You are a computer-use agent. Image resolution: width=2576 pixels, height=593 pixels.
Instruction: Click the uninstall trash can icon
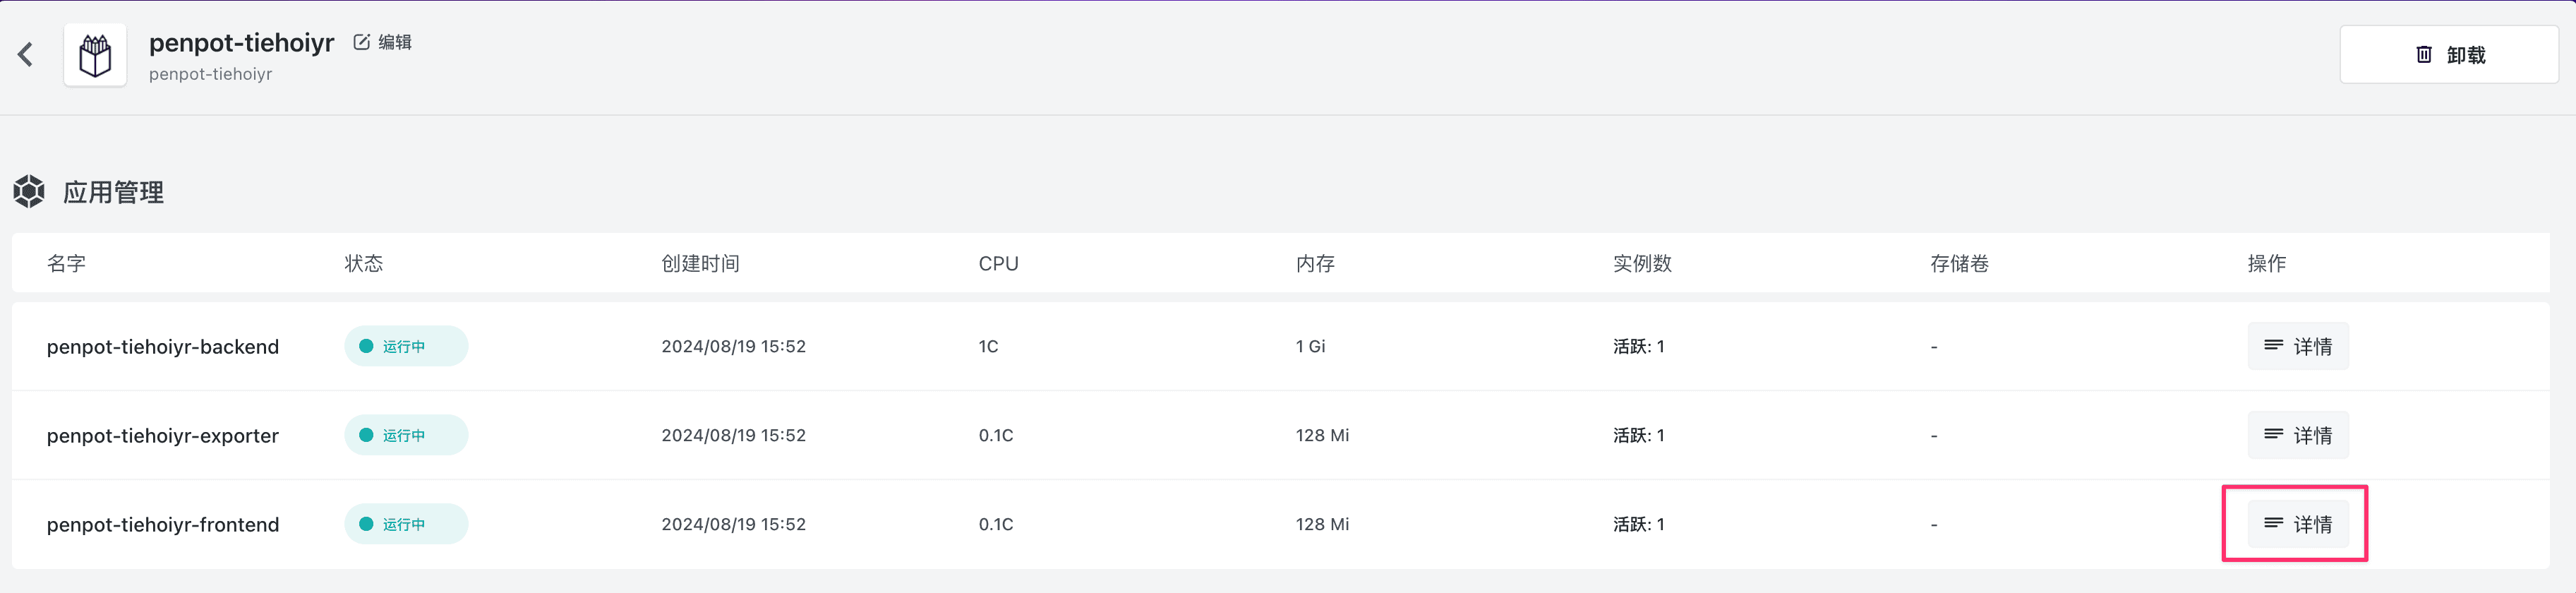click(x=2423, y=55)
